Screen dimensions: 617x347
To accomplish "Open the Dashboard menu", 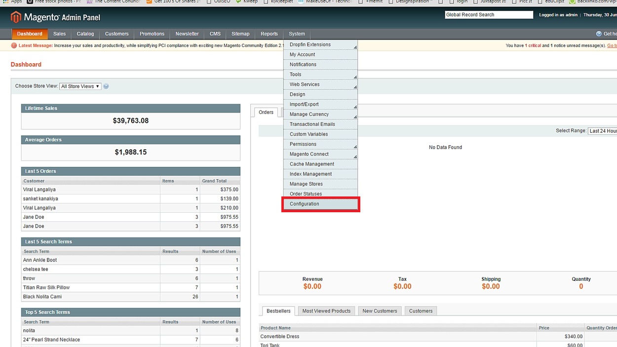I will tap(30, 34).
